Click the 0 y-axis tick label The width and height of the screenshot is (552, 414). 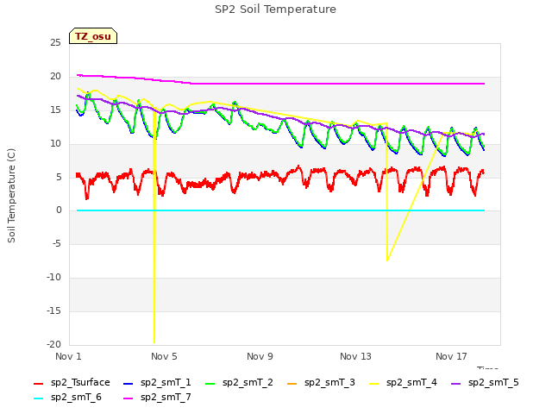[x=59, y=210]
